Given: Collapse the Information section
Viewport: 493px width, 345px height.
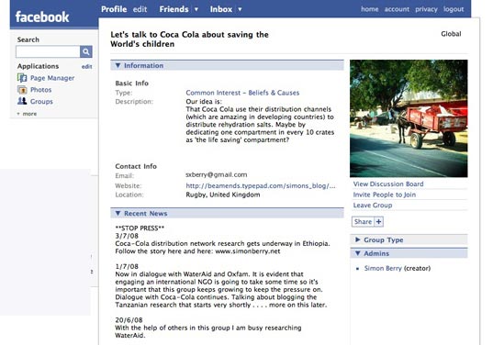Looking at the screenshot, I should tap(118, 65).
